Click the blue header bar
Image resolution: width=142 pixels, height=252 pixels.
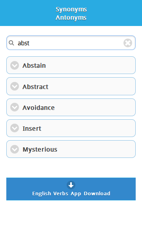pyautogui.click(x=71, y=13)
